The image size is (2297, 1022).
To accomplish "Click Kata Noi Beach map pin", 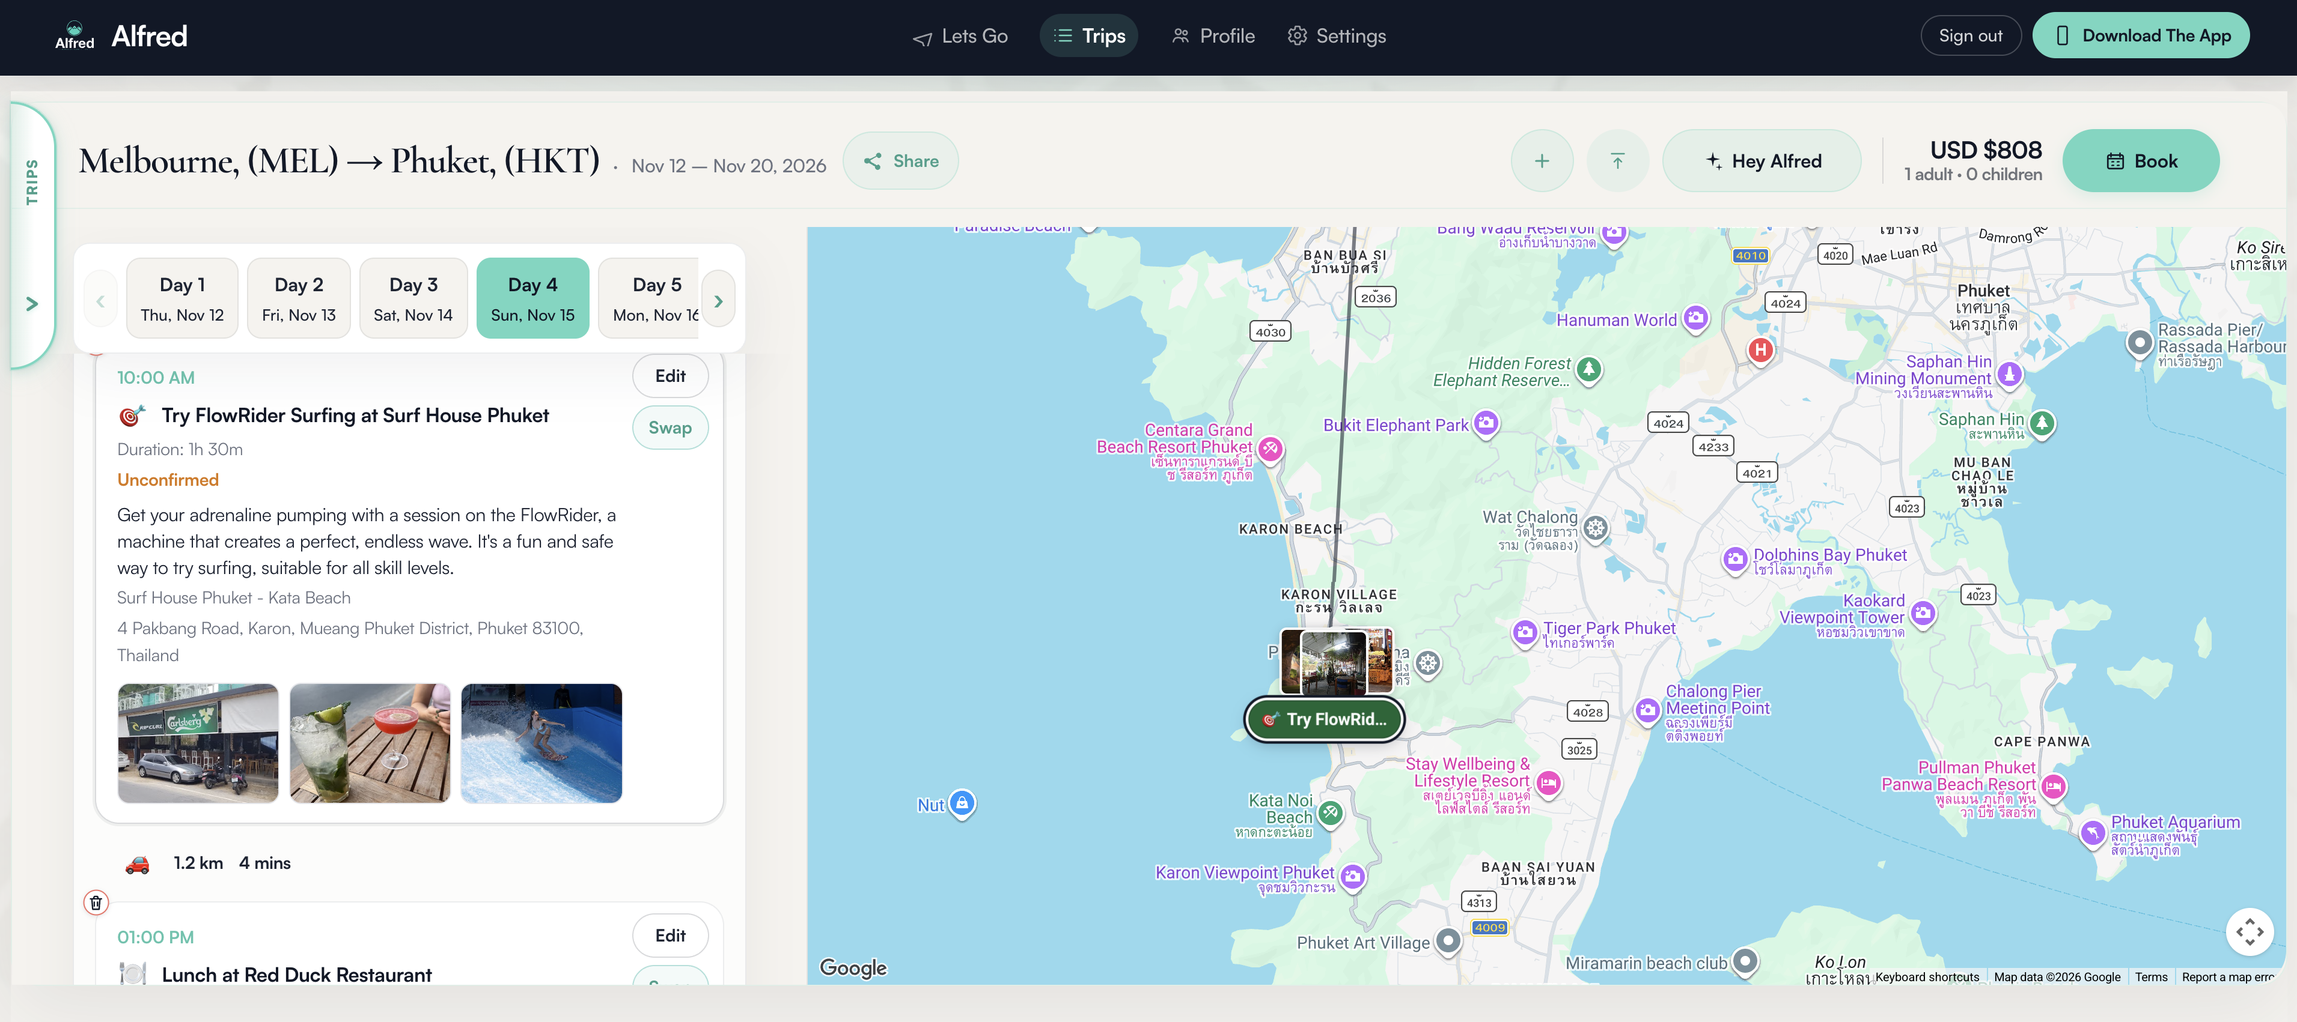I will pos(1331,814).
